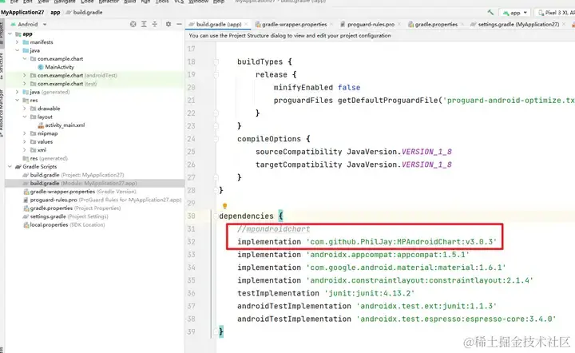Click the Make Project hammer icon

pyautogui.click(x=490, y=13)
